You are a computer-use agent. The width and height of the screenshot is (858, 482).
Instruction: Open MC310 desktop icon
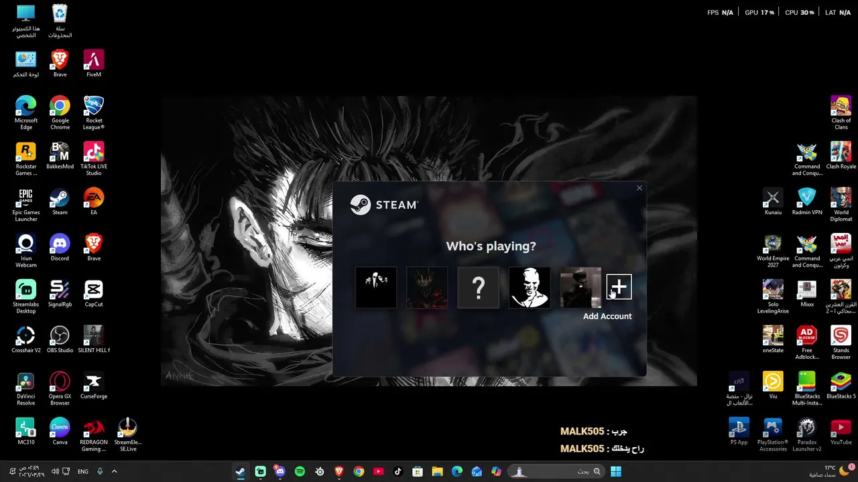click(26, 431)
